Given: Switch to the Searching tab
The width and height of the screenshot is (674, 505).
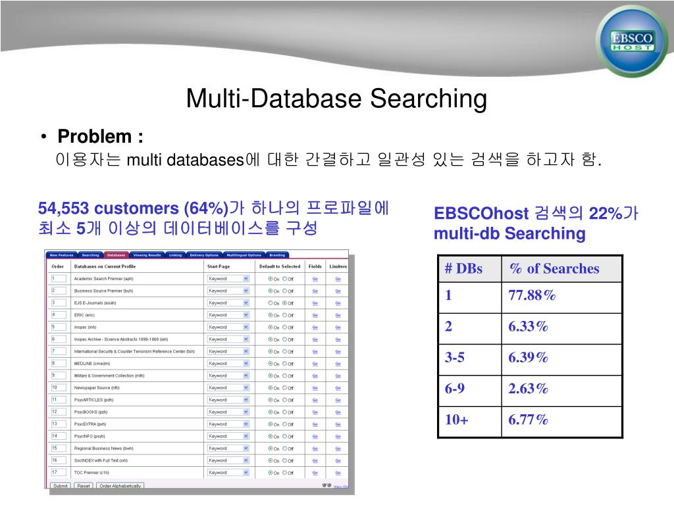Looking at the screenshot, I should (90, 255).
